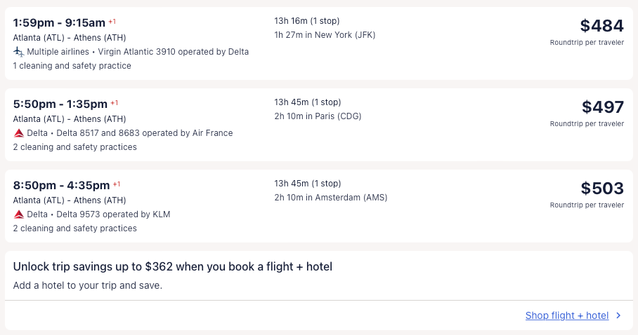This screenshot has width=638, height=335.
Task: View safety practices for the Air France flight
Action: pos(74,147)
